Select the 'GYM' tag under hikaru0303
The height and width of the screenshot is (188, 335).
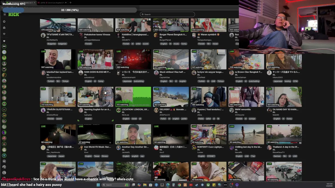[295, 81]
